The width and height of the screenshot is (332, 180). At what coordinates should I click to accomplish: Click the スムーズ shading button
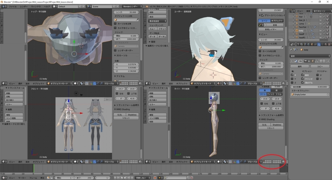coord(152,29)
